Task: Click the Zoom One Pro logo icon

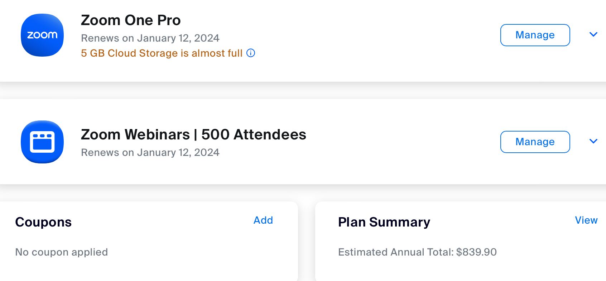Action: coord(42,35)
